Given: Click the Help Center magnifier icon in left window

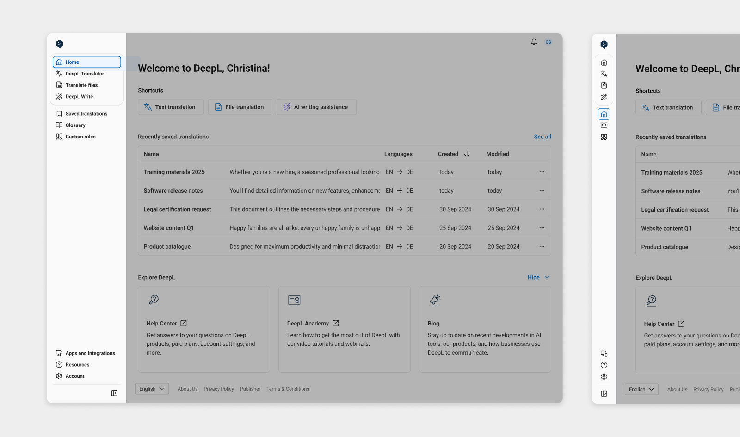Looking at the screenshot, I should (154, 300).
